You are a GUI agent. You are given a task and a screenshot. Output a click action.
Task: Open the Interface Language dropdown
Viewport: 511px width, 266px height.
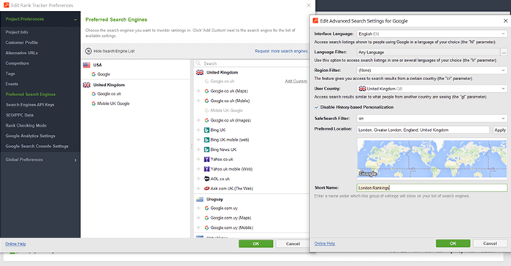[432, 34]
